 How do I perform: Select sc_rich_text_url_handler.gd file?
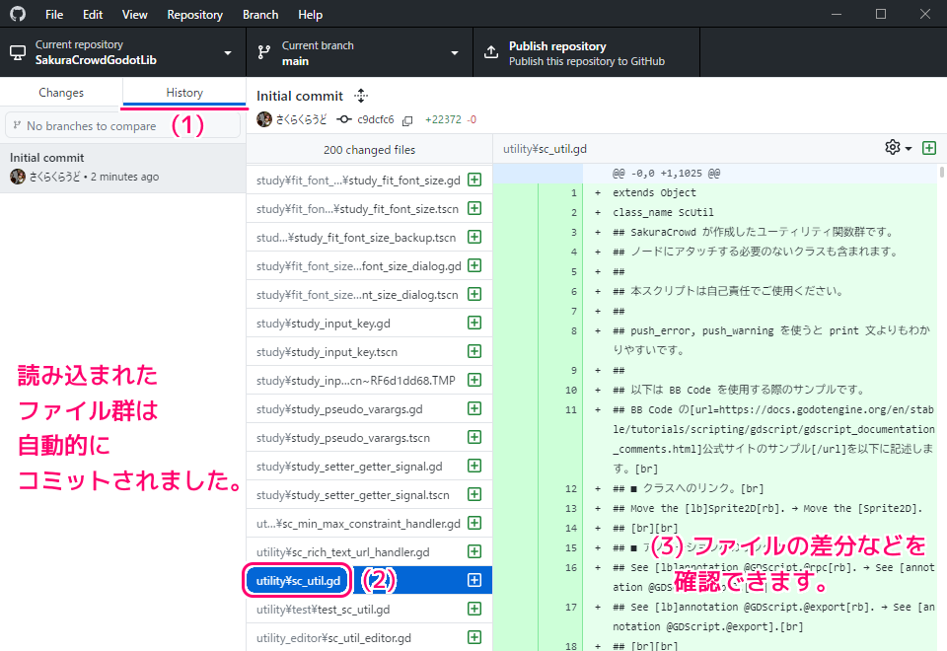click(x=369, y=552)
